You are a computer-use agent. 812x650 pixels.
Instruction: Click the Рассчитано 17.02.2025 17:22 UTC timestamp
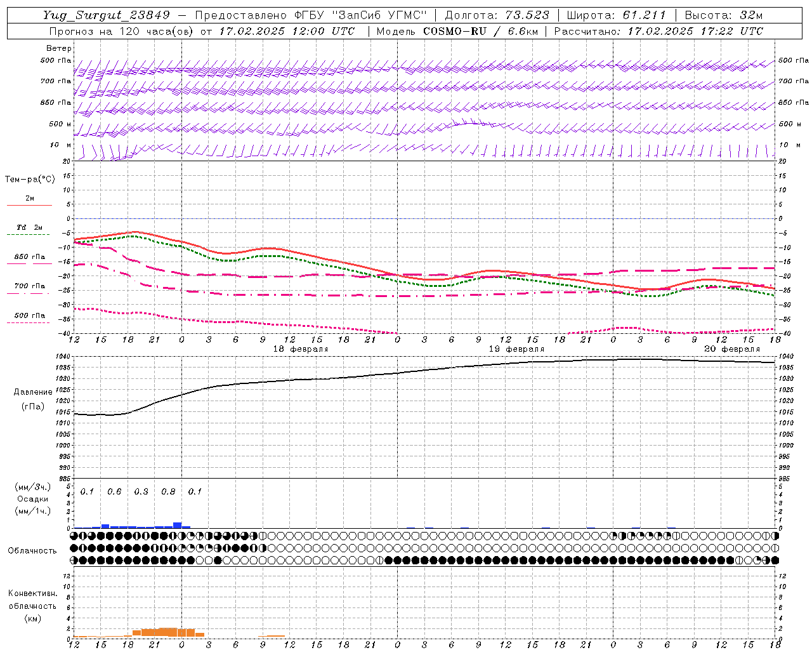click(x=658, y=31)
